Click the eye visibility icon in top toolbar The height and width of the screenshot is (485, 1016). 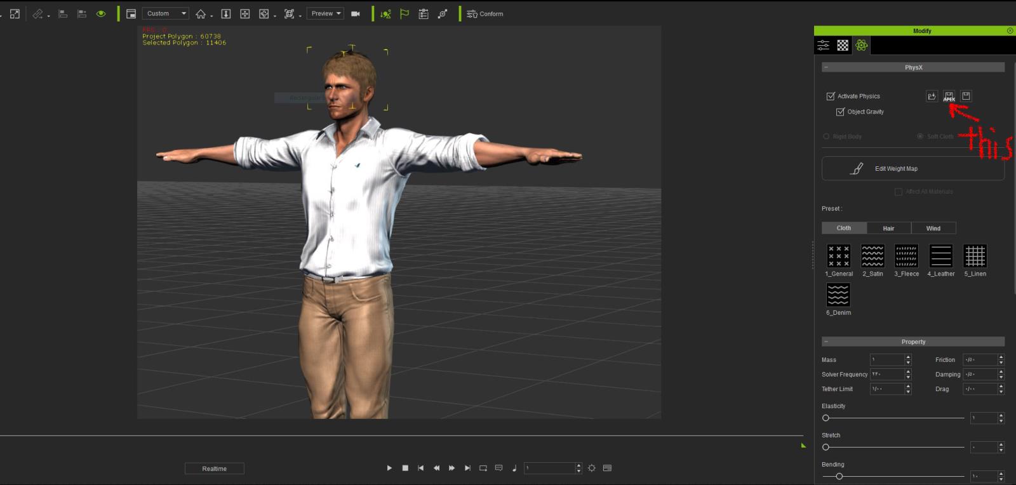coord(101,13)
